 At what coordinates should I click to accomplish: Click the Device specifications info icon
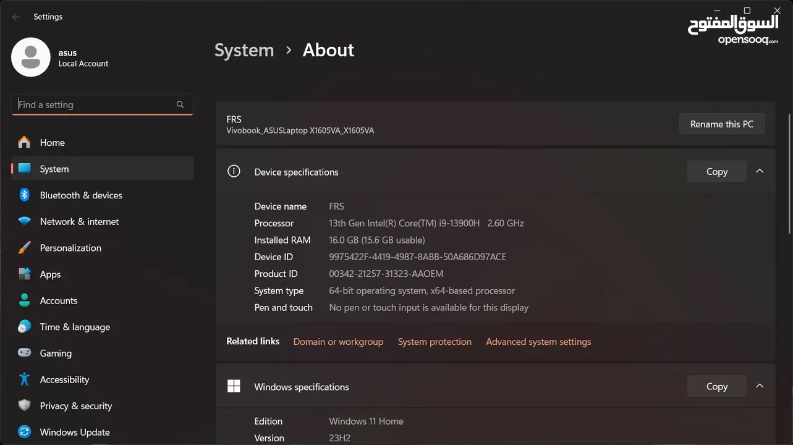pyautogui.click(x=234, y=171)
